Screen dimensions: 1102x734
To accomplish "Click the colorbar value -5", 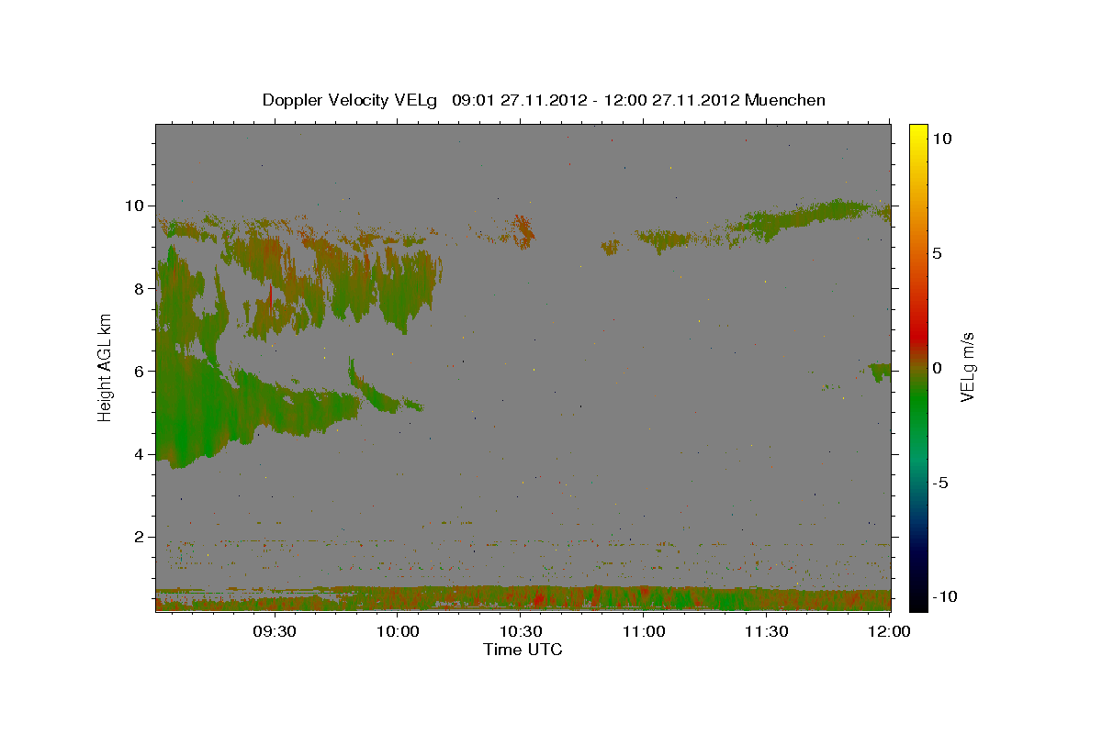I will [941, 483].
